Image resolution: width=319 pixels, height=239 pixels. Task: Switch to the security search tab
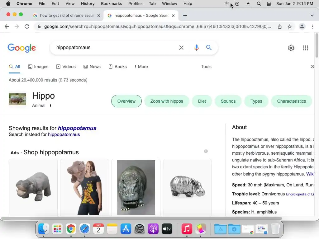point(67,16)
